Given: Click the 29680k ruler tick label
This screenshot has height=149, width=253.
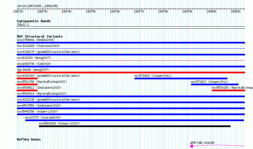Looking at the screenshot, I should click(211, 11).
